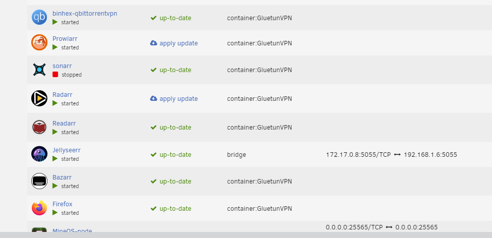Click the Bazarr name link
The image size is (492, 238).
point(62,177)
